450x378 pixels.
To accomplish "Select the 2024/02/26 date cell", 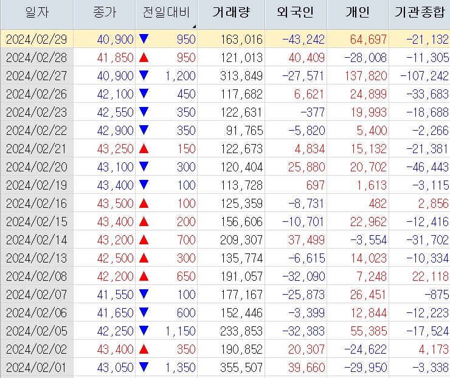I will (36, 94).
